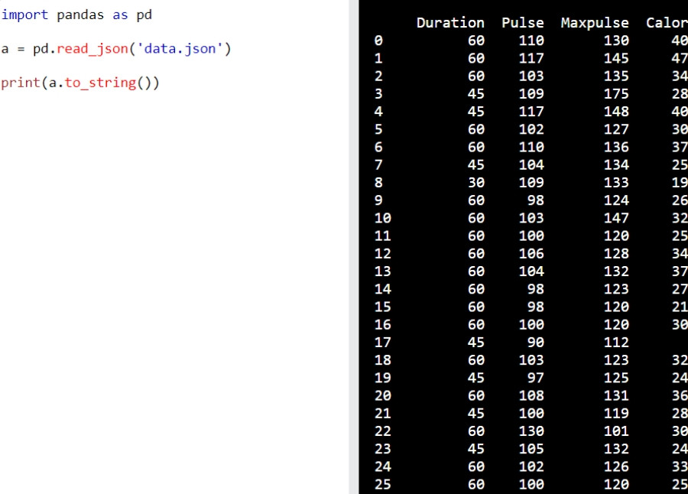
Task: Click the Maxpulse value 130 in row 0
Action: point(616,41)
